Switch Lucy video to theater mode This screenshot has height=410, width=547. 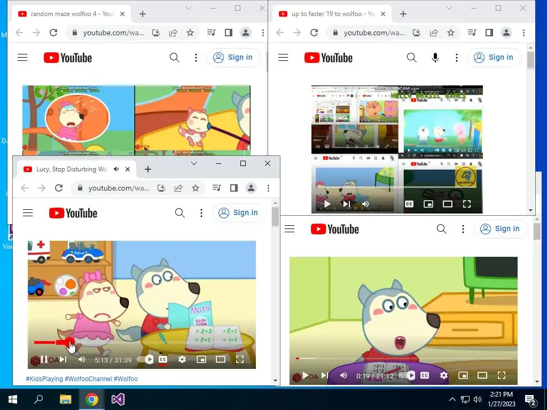click(221, 359)
